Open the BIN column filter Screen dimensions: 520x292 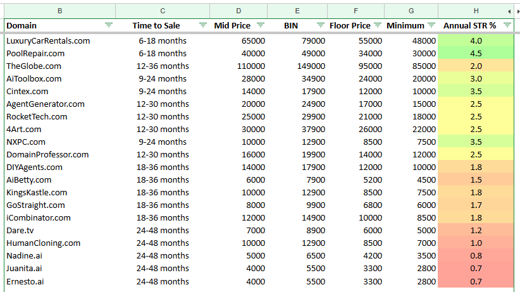tap(320, 25)
